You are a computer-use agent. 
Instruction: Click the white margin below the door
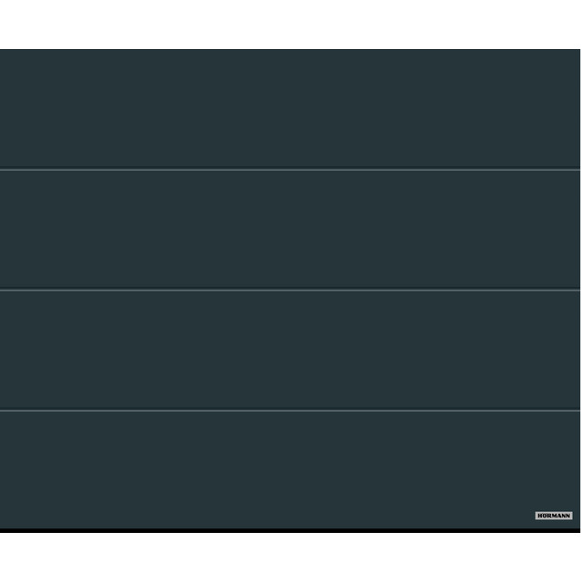click(x=290, y=556)
